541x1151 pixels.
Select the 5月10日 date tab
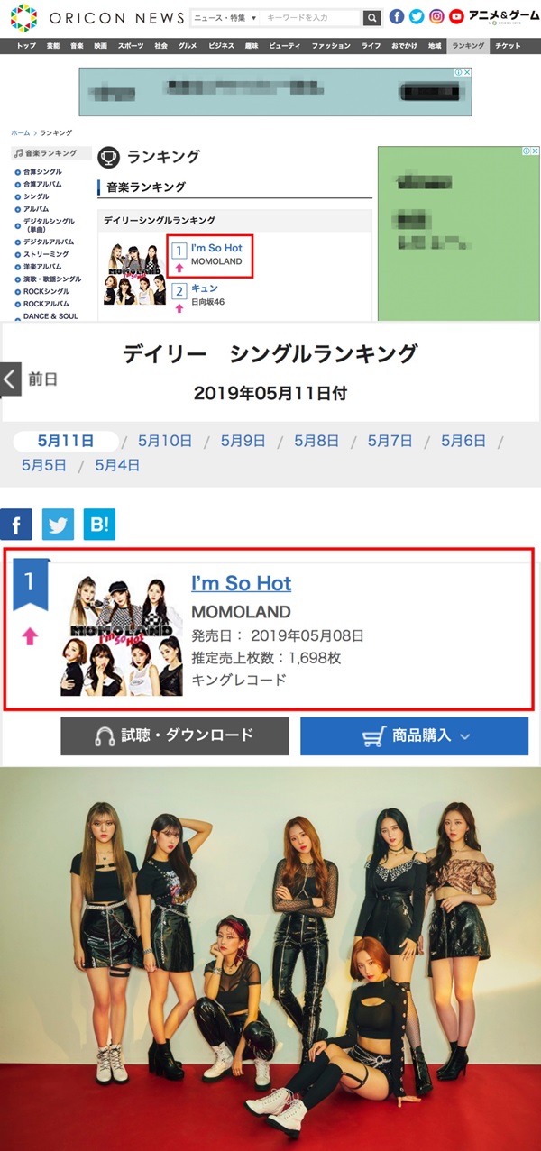click(x=165, y=441)
